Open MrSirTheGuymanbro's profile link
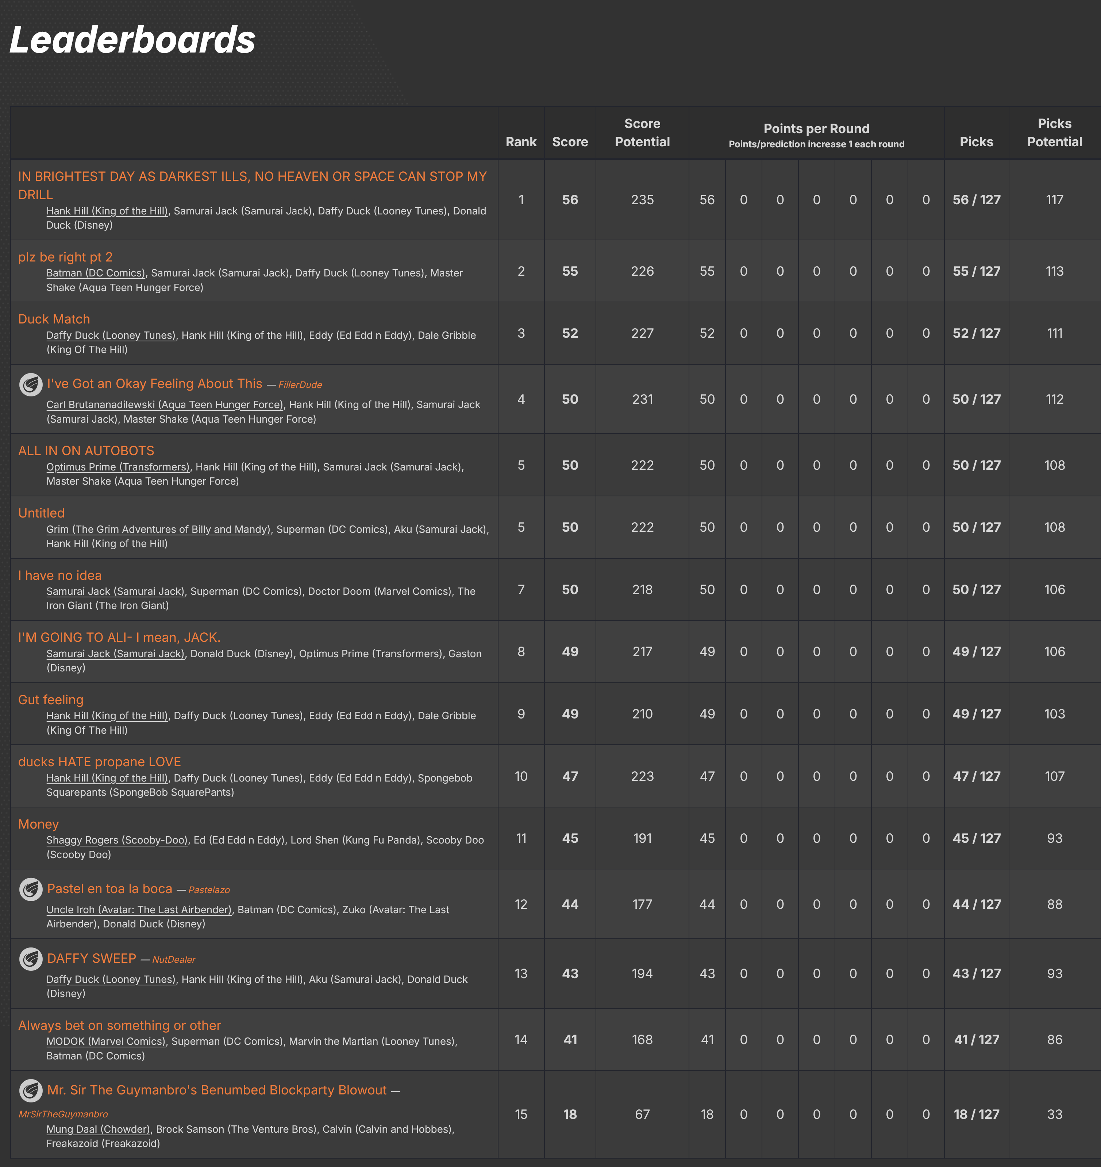This screenshot has width=1101, height=1167. (x=63, y=1114)
